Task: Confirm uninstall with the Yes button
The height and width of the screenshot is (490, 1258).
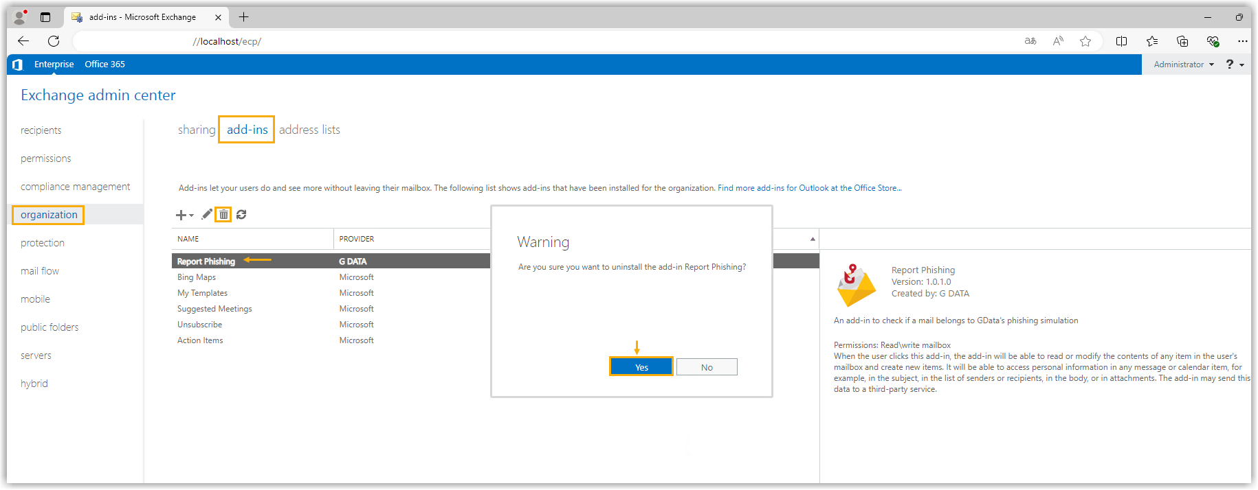Action: (641, 367)
